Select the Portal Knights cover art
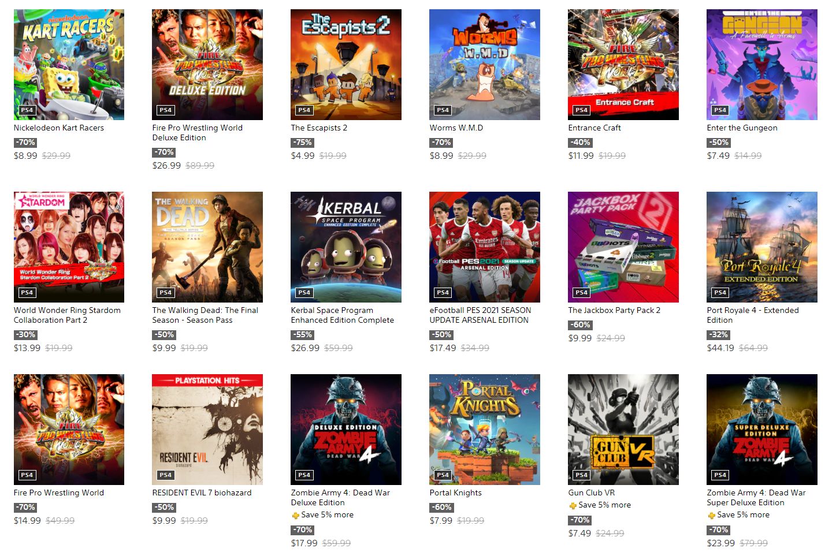Image resolution: width=836 pixels, height=552 pixels. point(485,430)
